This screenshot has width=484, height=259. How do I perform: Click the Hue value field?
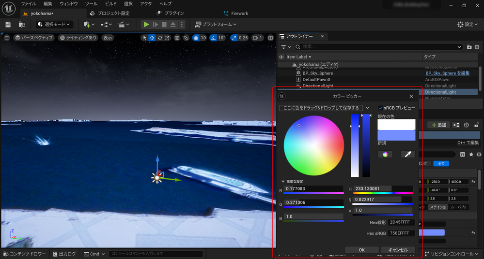tap(382, 188)
